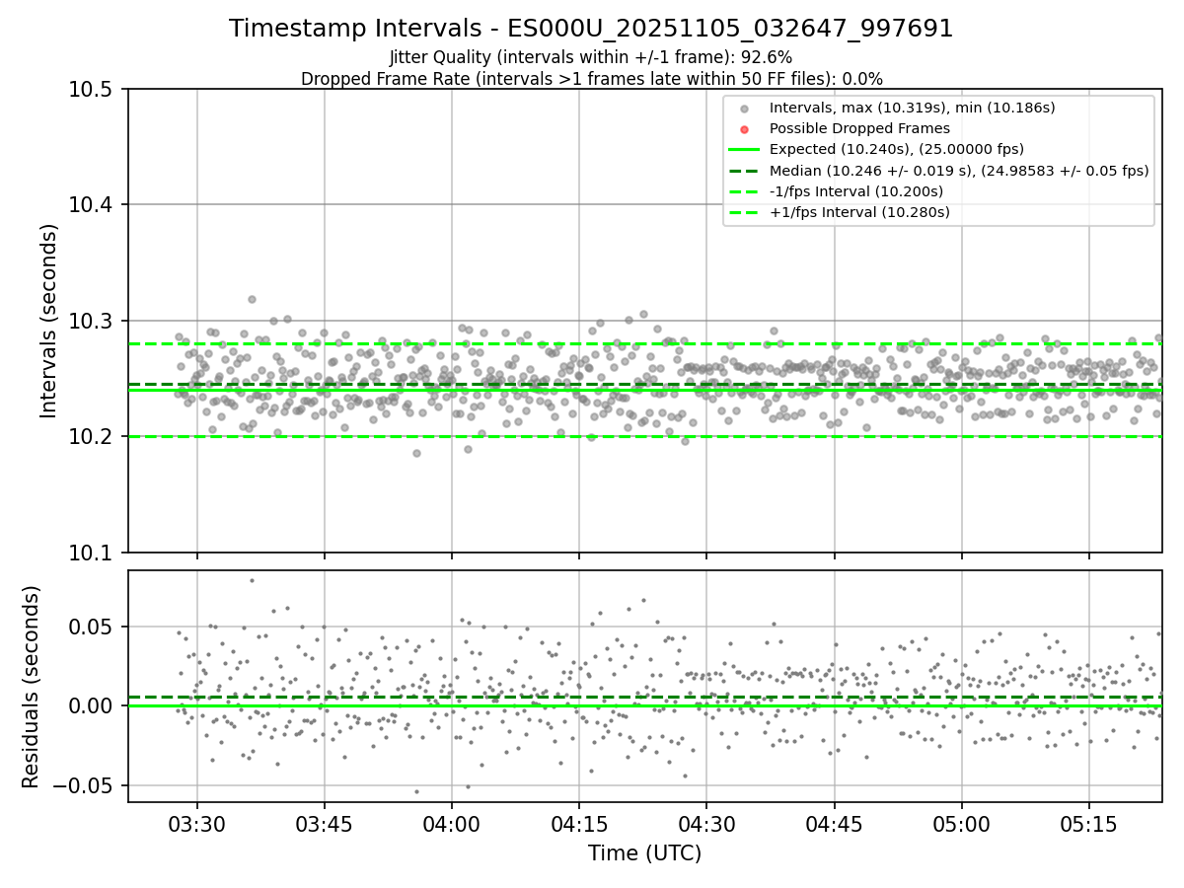Viewport: 1184px width, 888px height.
Task: Click the -1/fps Interval legend line sample
Action: coord(745,191)
